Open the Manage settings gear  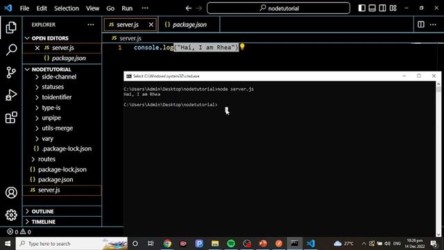click(x=11, y=215)
